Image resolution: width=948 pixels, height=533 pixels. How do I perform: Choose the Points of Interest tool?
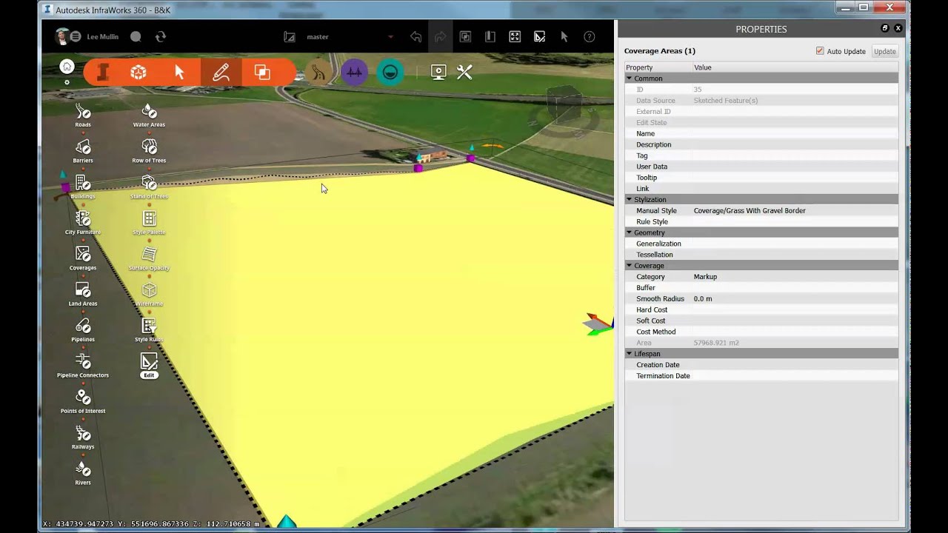pyautogui.click(x=83, y=398)
